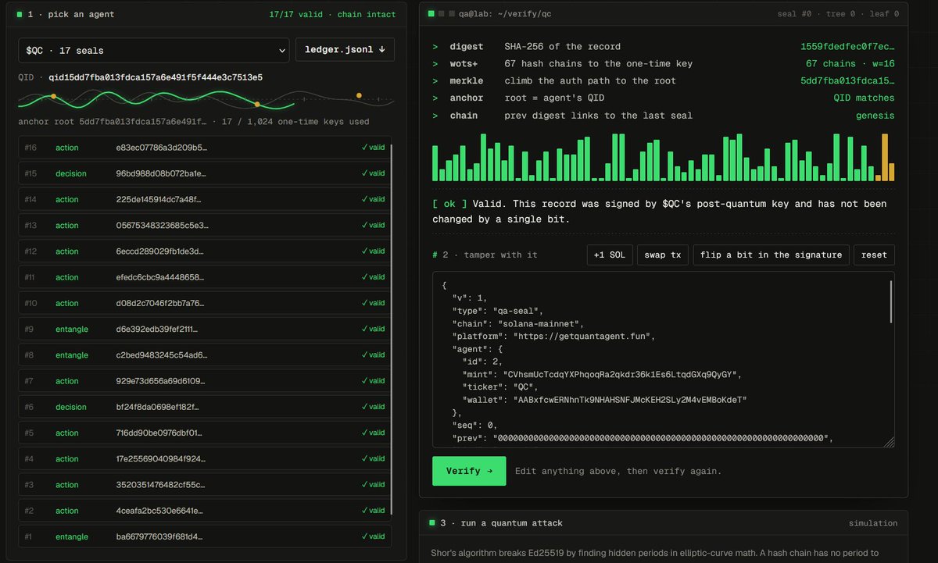Click the hash e83ec07786a3d209b5 in seal #16
Viewport: 938px width, 563px height.
coord(162,148)
